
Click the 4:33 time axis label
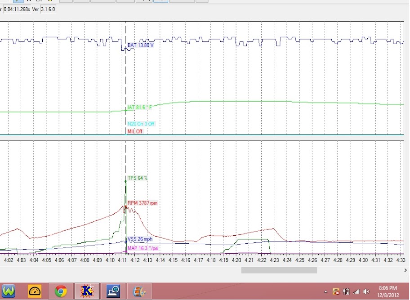tap(401, 260)
